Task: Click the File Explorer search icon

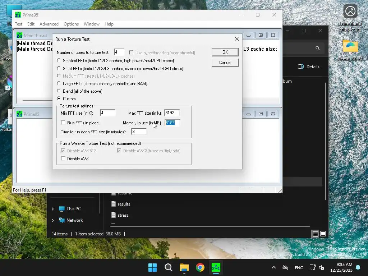Action: [318, 48]
